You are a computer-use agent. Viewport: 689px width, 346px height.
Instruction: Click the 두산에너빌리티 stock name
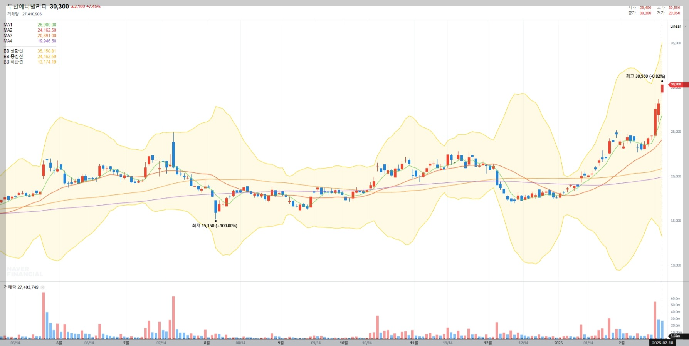point(27,7)
